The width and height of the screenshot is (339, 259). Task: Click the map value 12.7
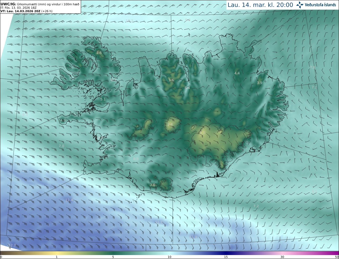[x=12, y=245]
